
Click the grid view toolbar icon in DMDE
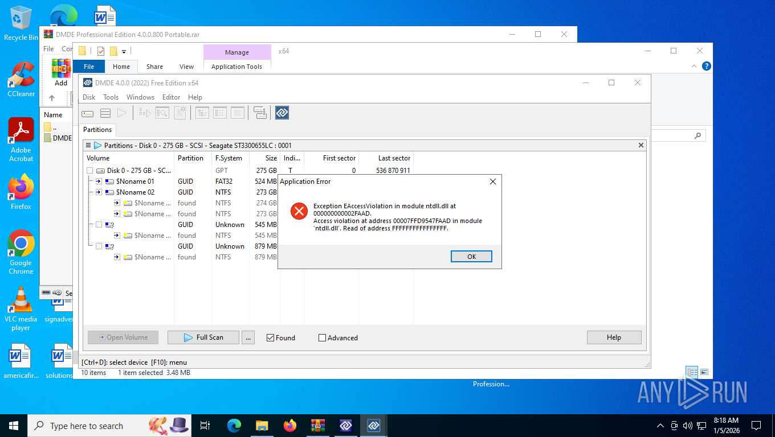coord(238,113)
